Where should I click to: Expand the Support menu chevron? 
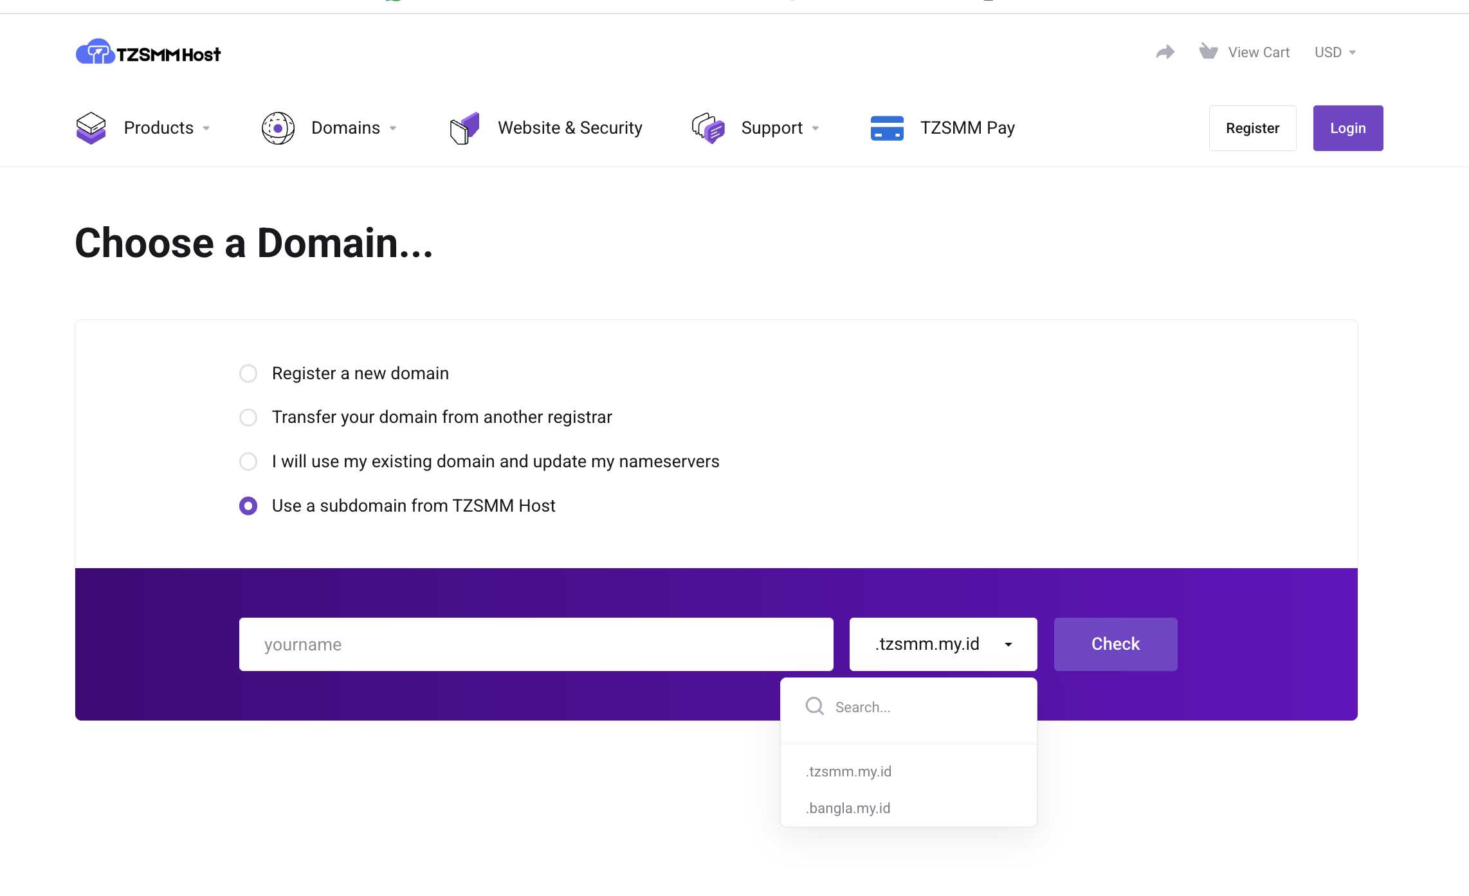coord(816,129)
